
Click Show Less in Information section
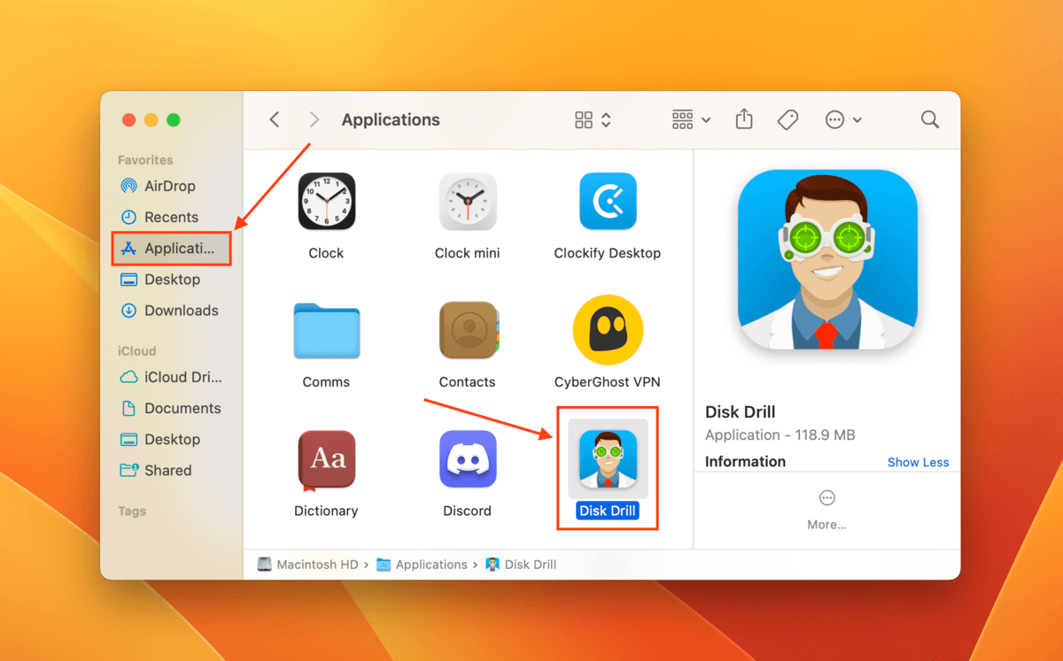pyautogui.click(x=918, y=462)
